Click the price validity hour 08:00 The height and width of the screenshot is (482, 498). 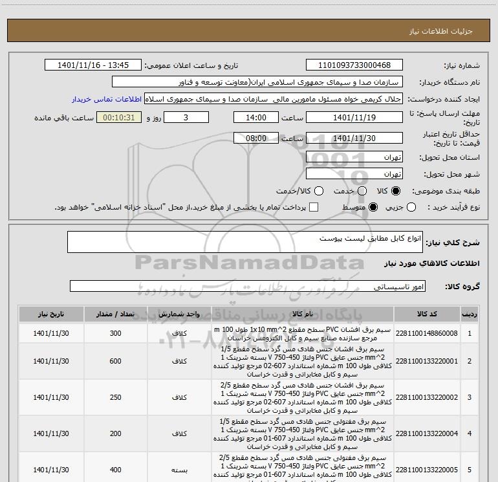point(256,138)
